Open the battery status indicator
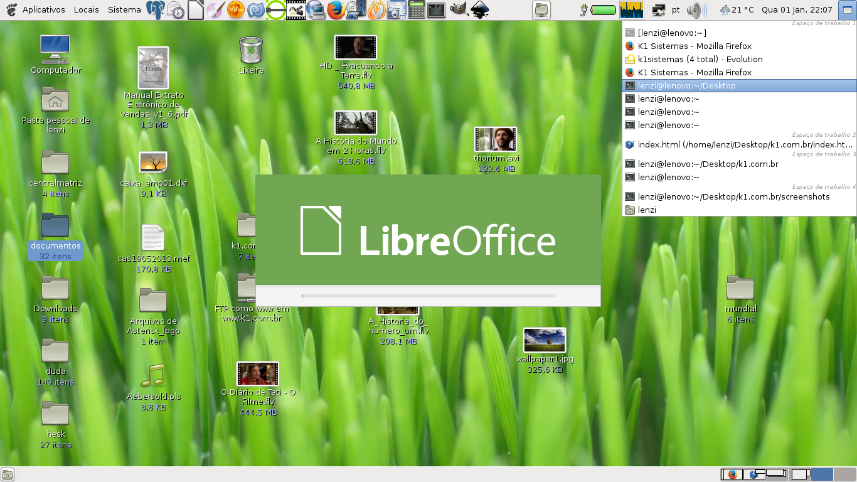 point(599,10)
